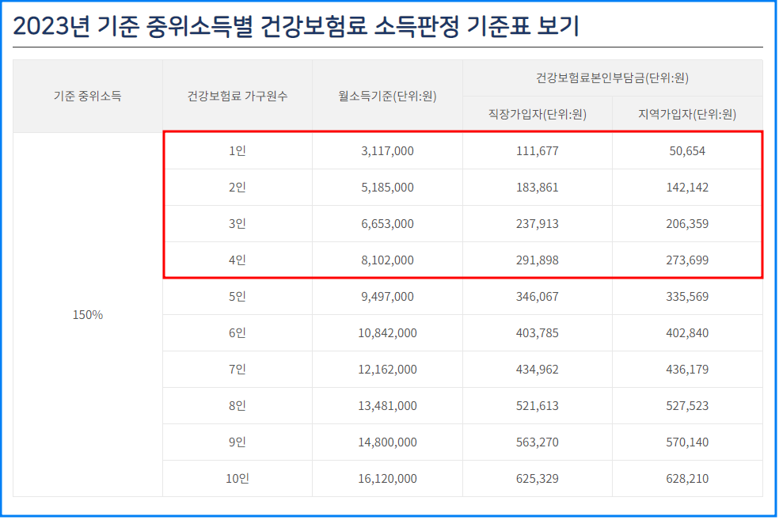The height and width of the screenshot is (520, 779).
Task: Select the 6인 household row label
Action: tap(237, 332)
